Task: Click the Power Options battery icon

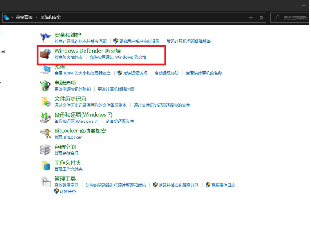Action: [x=45, y=85]
